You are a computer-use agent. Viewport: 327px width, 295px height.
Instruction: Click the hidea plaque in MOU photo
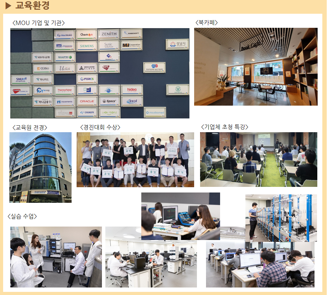pyautogui.click(x=132, y=90)
